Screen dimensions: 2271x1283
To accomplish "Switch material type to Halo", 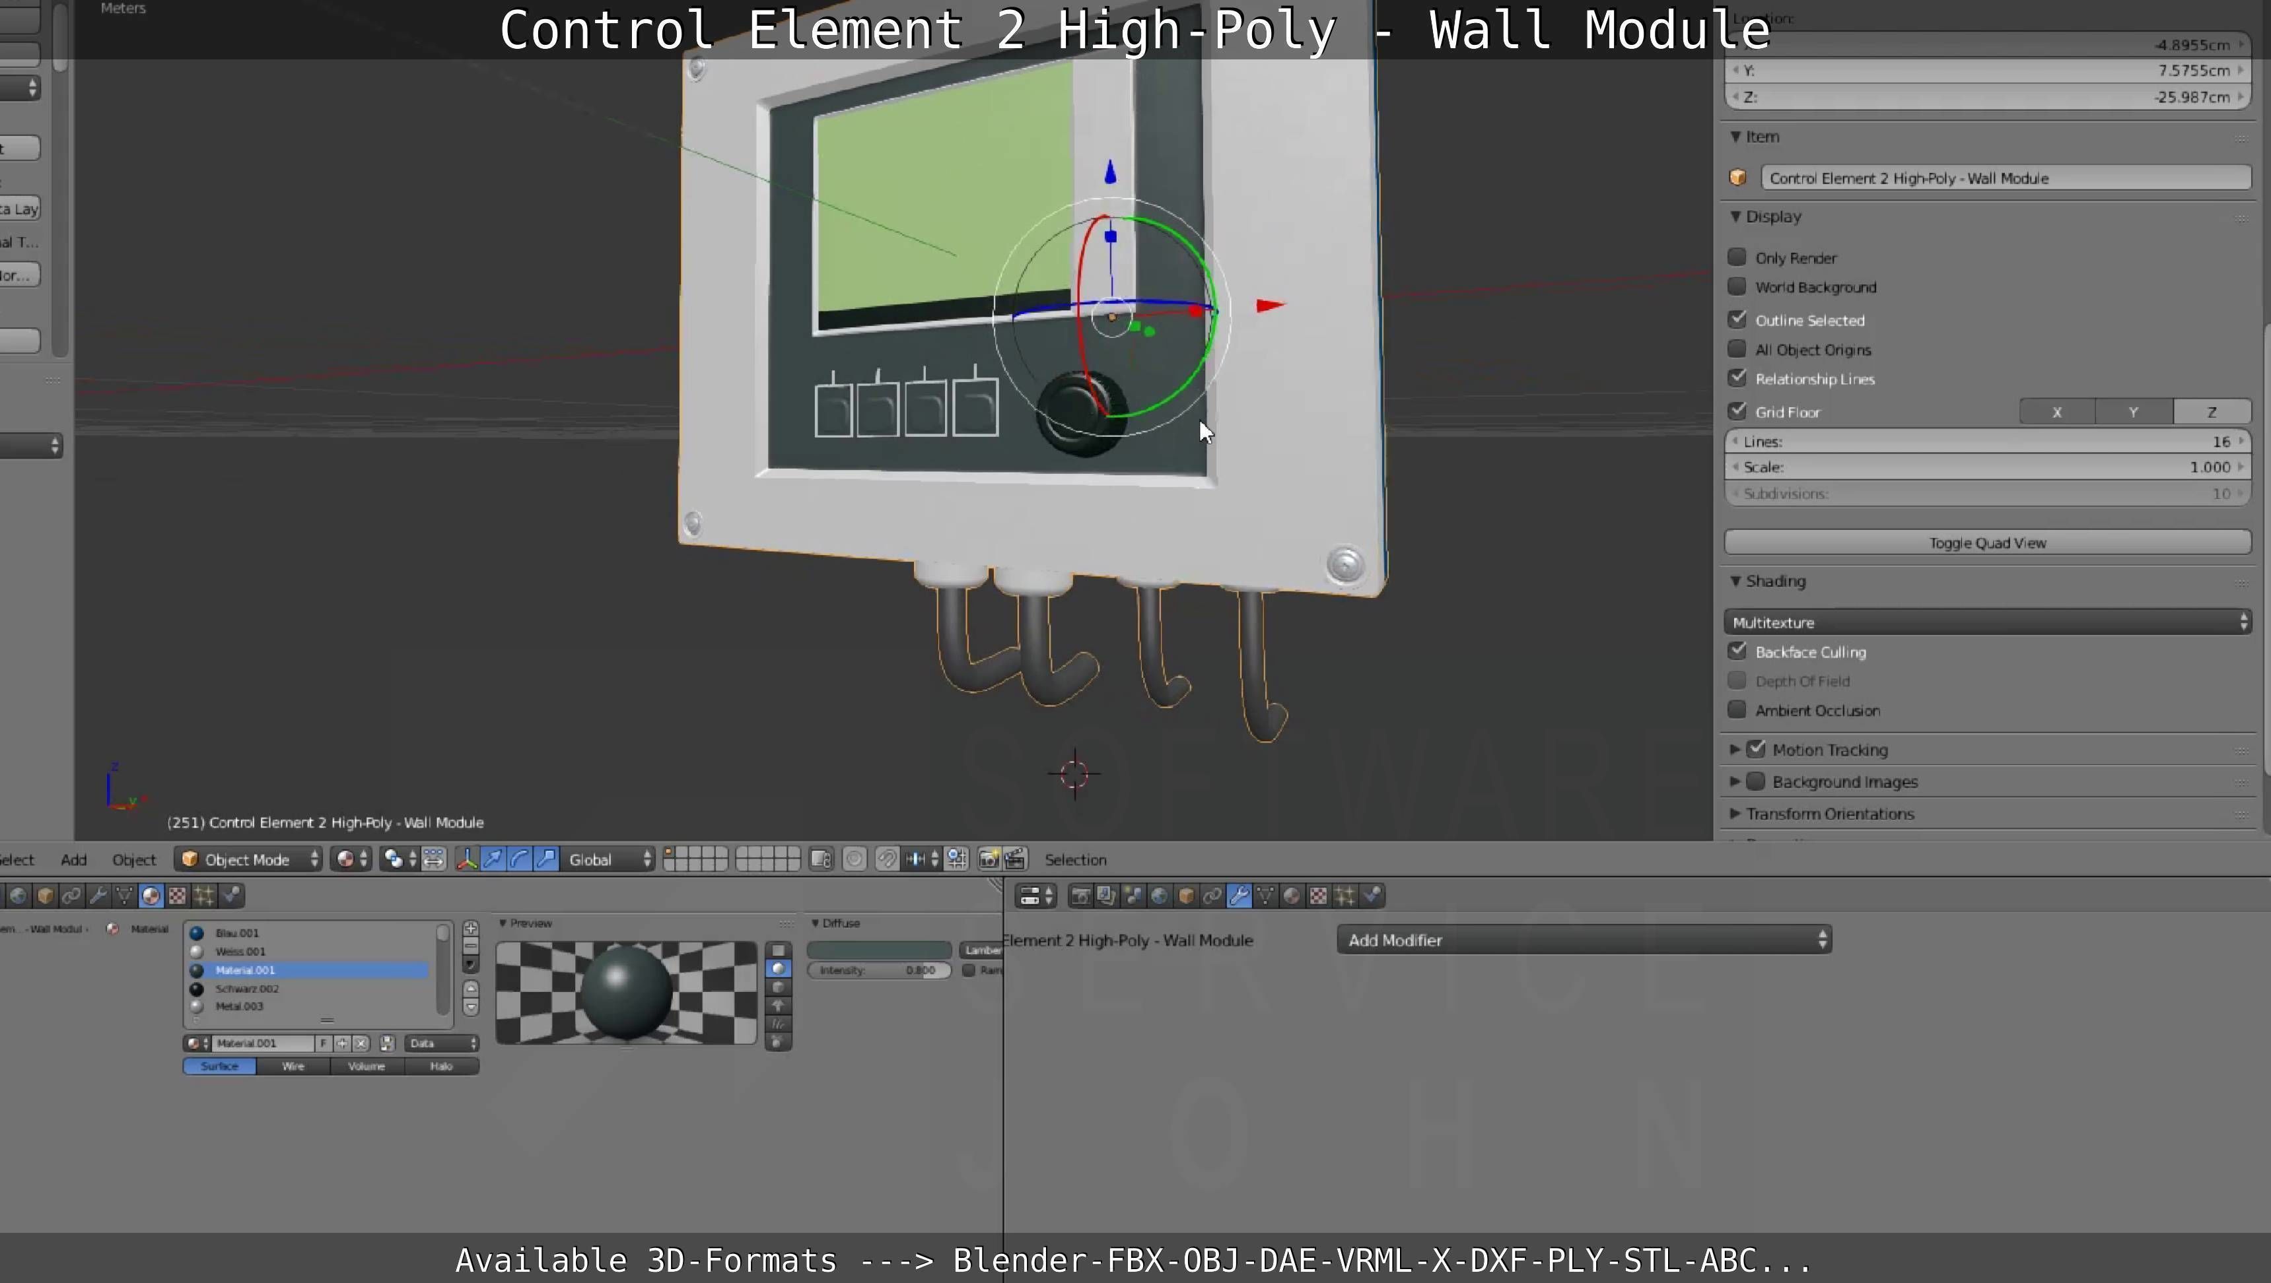I will tap(441, 1067).
